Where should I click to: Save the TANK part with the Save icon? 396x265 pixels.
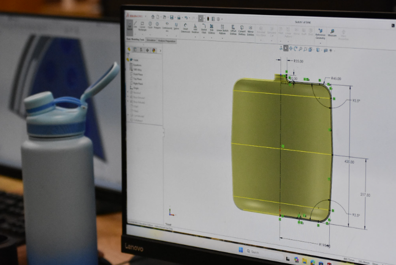click(172, 18)
